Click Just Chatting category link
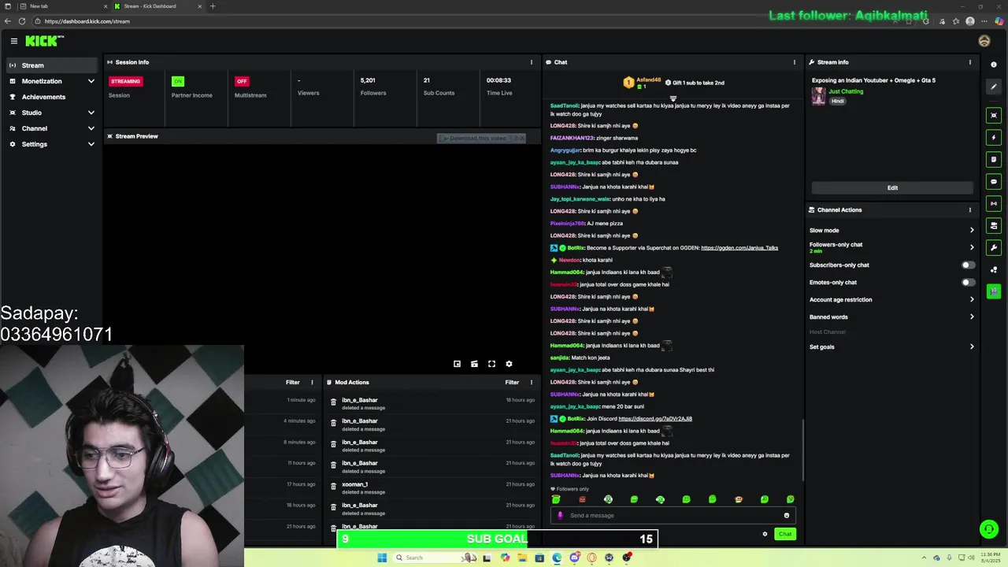 846,91
